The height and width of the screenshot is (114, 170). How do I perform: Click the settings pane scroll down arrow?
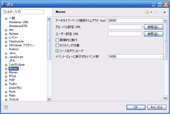(x=166, y=98)
